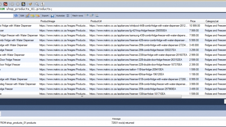
Task: Click the Autosize columns icon
Action: 68,15
